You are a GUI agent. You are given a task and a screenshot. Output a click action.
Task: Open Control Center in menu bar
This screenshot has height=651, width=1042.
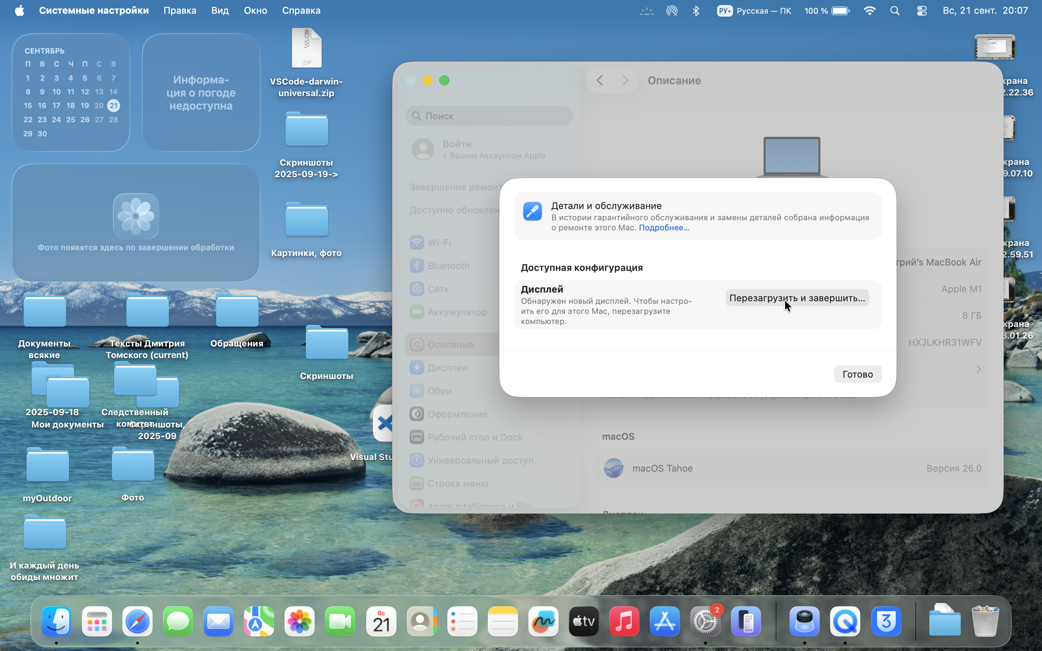(x=922, y=11)
